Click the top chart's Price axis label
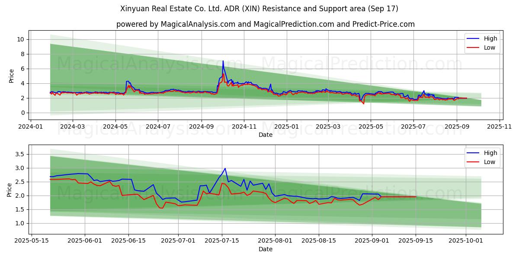Viewport: 519px width, 259px height. (x=12, y=75)
